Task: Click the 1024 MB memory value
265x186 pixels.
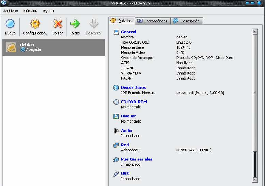Action: click(183, 47)
